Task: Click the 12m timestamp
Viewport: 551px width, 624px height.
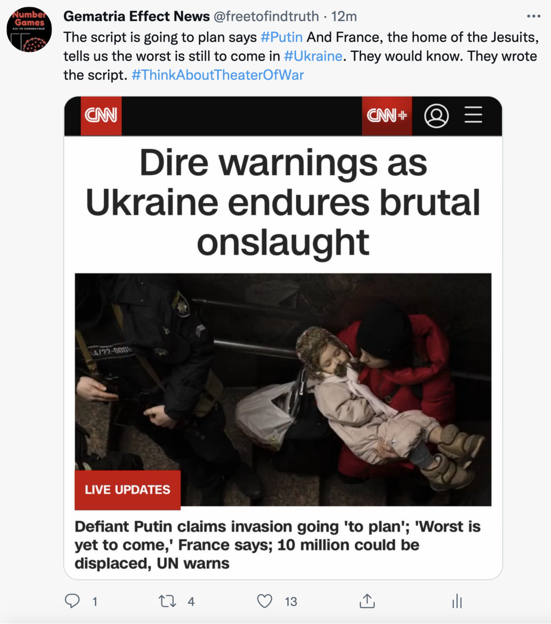Action: (x=344, y=17)
